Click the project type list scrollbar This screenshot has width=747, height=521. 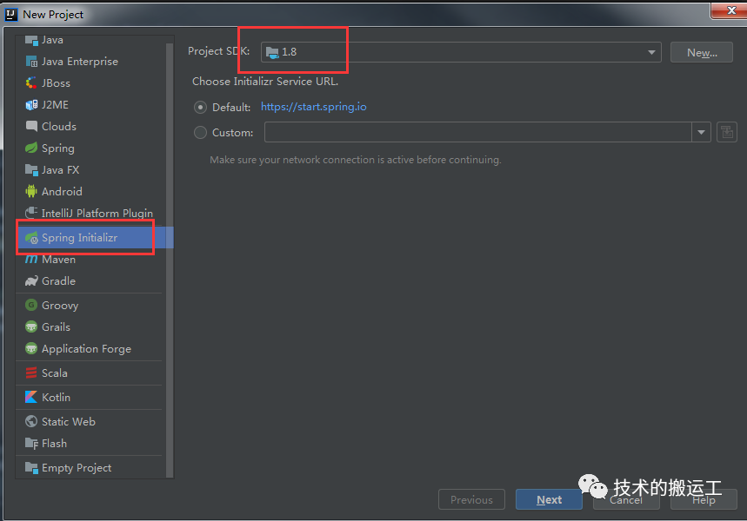(x=169, y=260)
